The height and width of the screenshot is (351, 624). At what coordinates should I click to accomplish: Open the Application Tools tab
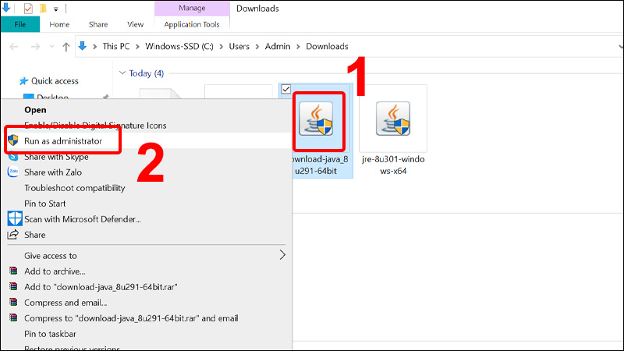[x=192, y=24]
